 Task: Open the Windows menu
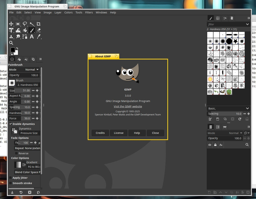[101, 12]
